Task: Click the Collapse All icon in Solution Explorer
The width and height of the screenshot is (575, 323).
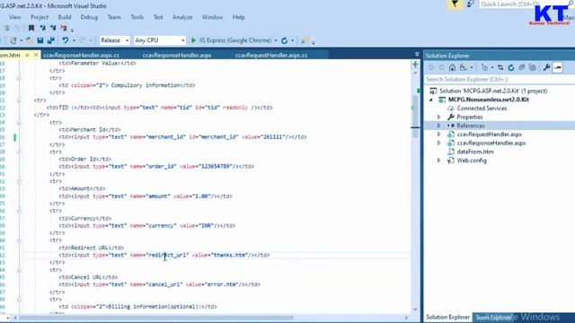Action: coord(521,67)
